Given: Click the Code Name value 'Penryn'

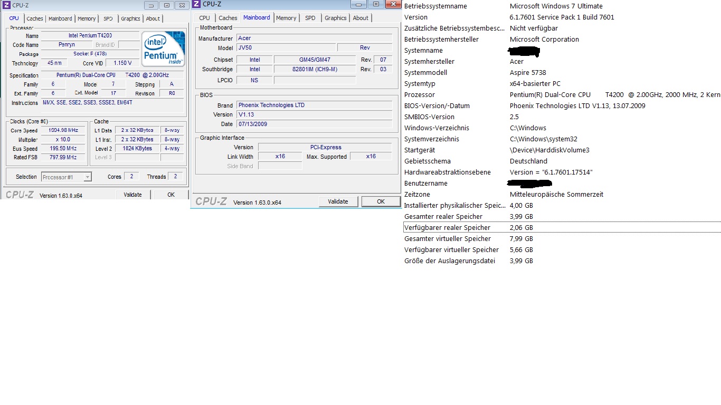Looking at the screenshot, I should (x=67, y=45).
